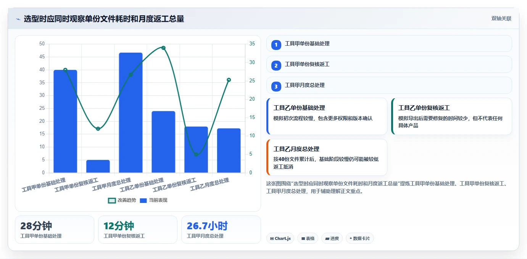The width and height of the screenshot is (527, 259).
Task: Click the 工具甲月度总处理 bar in chart
Action: click(x=131, y=113)
